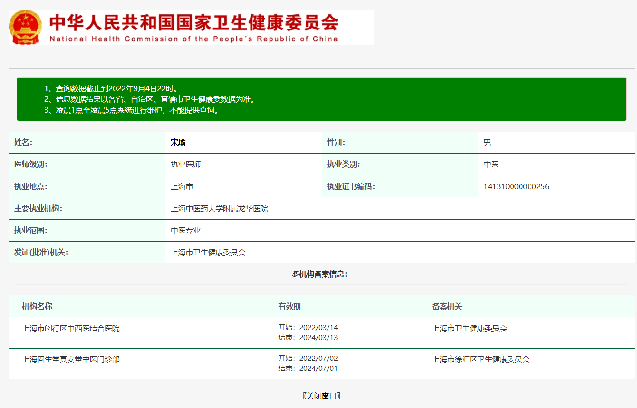Click the national emblem logo

(26, 27)
